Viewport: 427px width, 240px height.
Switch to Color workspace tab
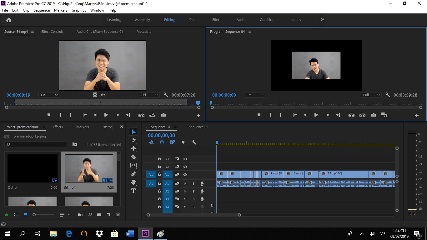click(x=193, y=20)
